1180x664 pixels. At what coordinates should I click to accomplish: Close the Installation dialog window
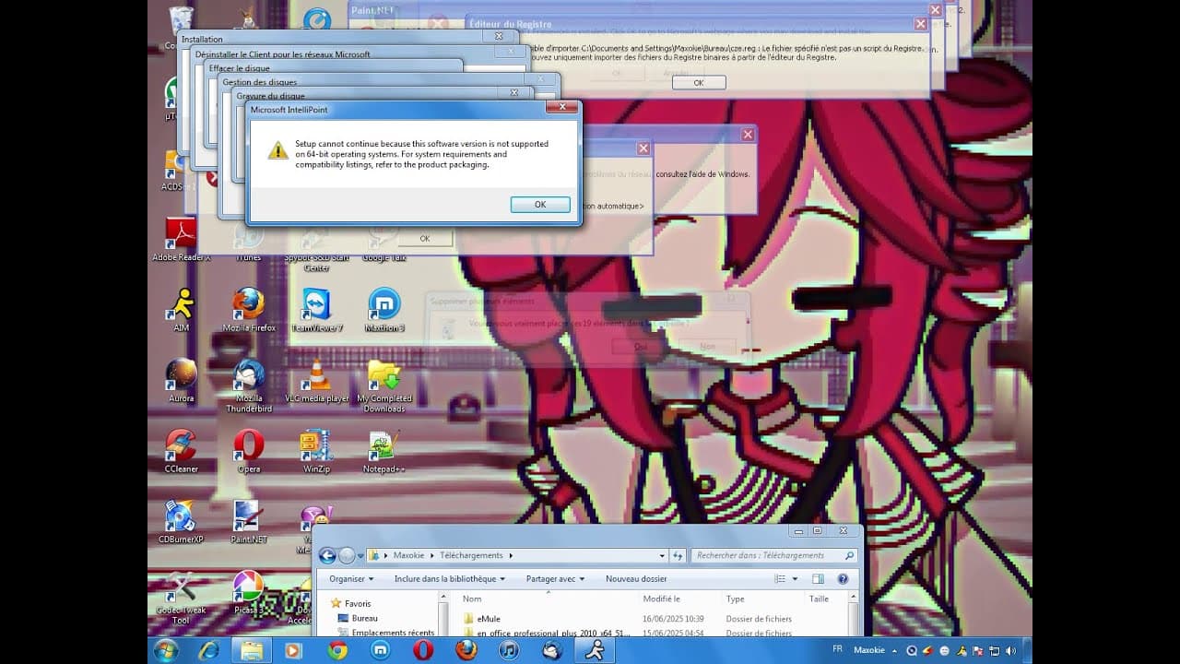pyautogui.click(x=499, y=36)
